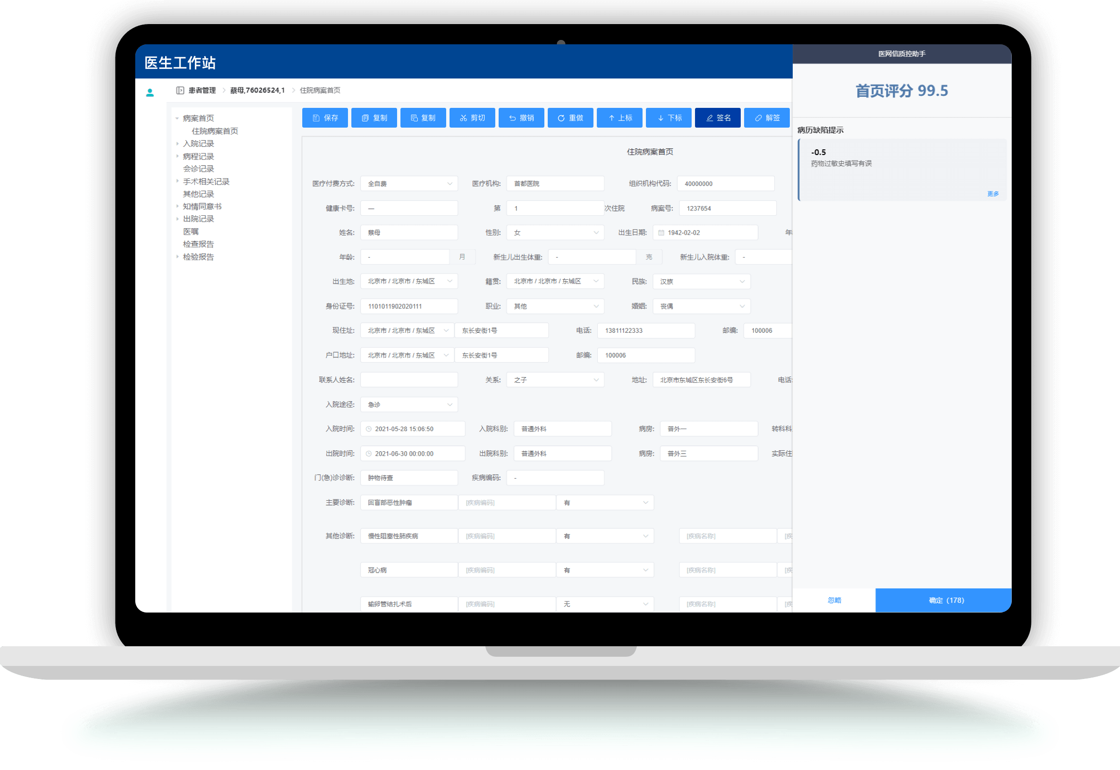Select 医嘱 in the tree

(x=191, y=232)
